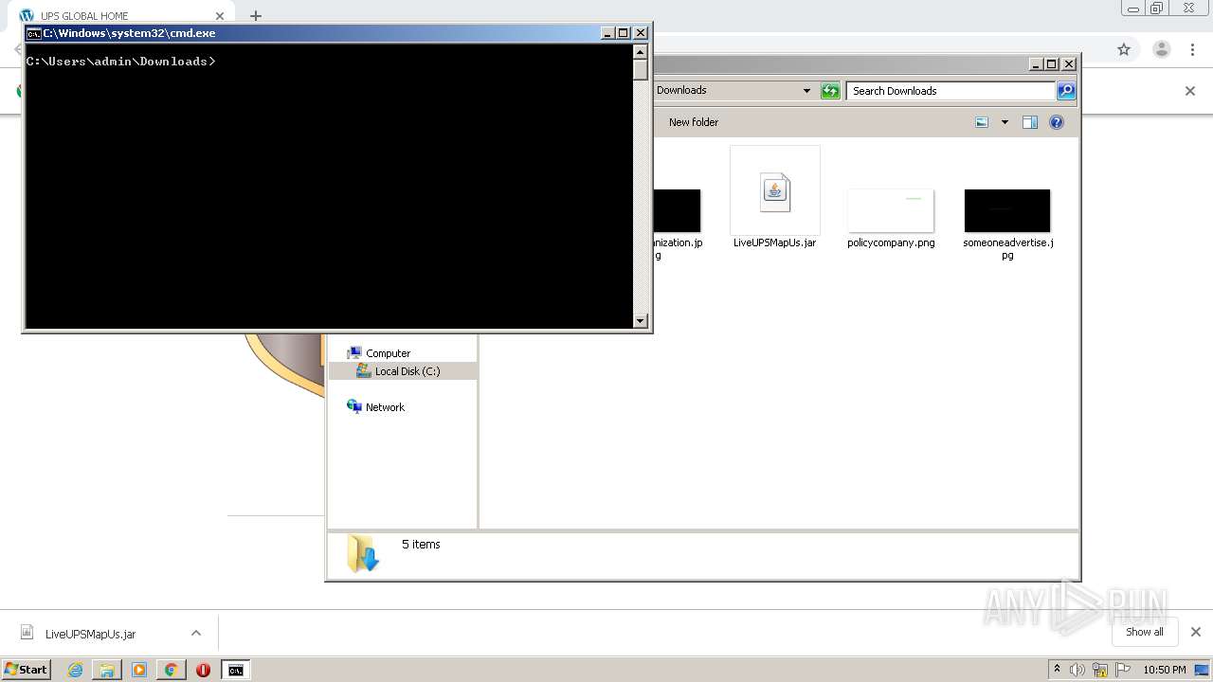Open the Chrome profile avatar icon
1213x682 pixels.
(1161, 49)
